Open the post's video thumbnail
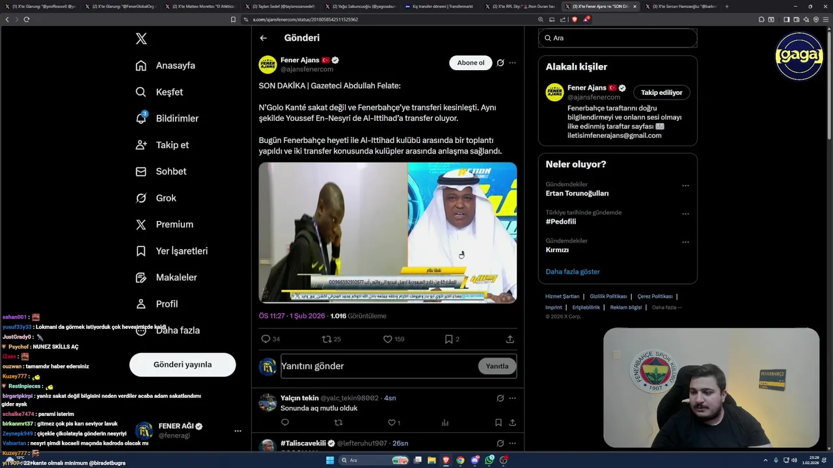The image size is (833, 468). (x=388, y=233)
